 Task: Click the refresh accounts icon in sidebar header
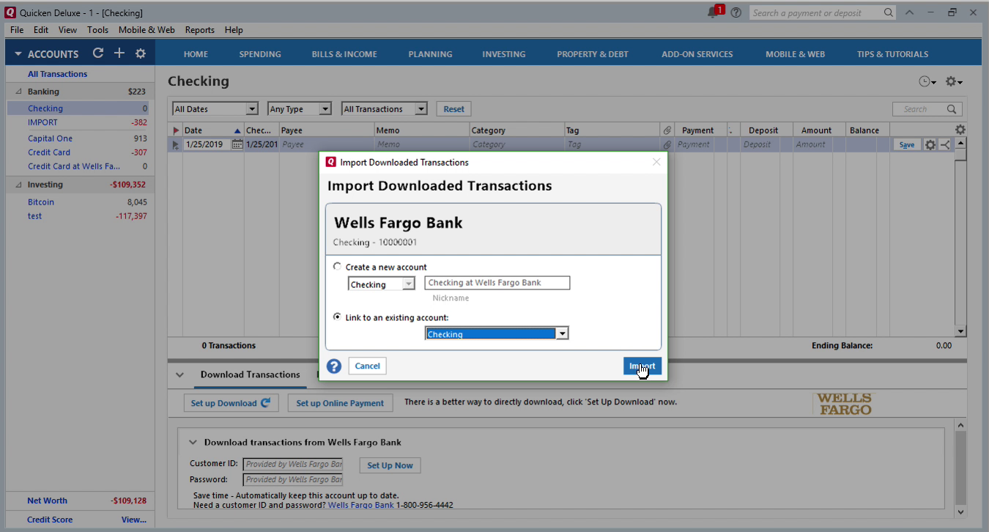(98, 53)
